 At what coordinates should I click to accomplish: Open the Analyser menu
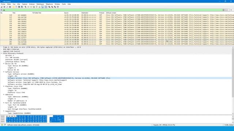point(32,4)
